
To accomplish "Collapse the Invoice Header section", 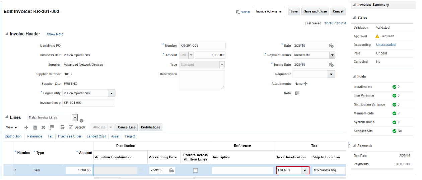I will pos(7,34).
